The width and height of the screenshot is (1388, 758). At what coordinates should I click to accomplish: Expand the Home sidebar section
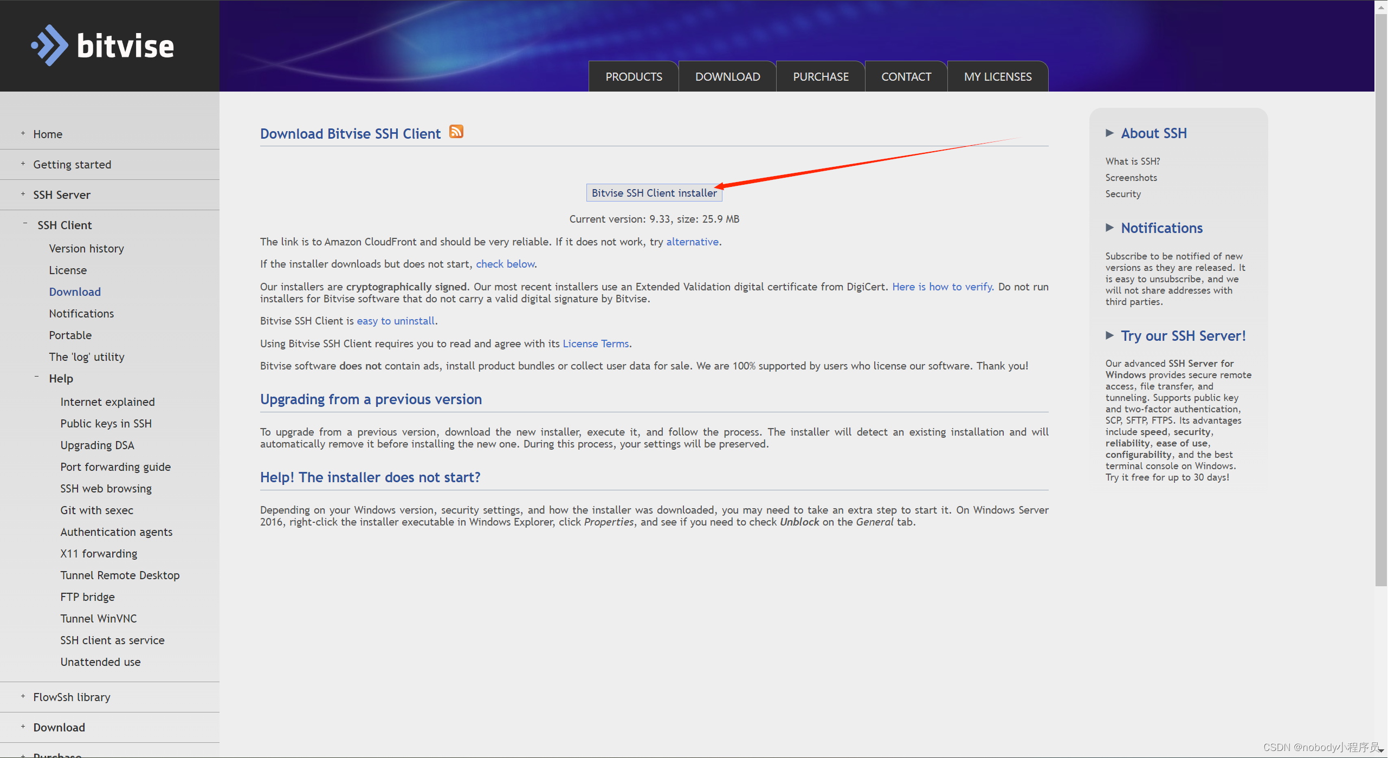pos(23,133)
